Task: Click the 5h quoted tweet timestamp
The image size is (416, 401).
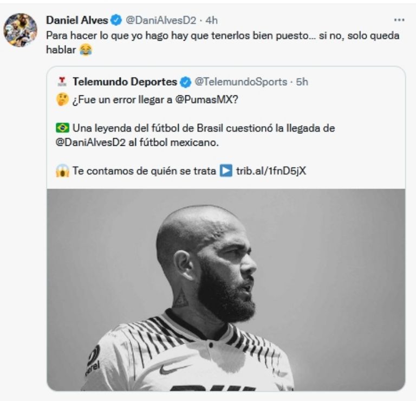Action: click(x=302, y=82)
